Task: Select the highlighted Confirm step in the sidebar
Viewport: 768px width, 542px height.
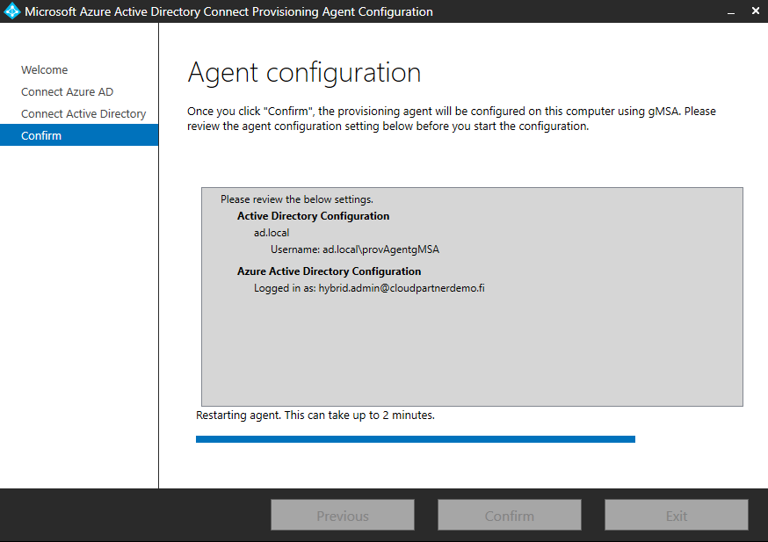Action: pos(41,136)
